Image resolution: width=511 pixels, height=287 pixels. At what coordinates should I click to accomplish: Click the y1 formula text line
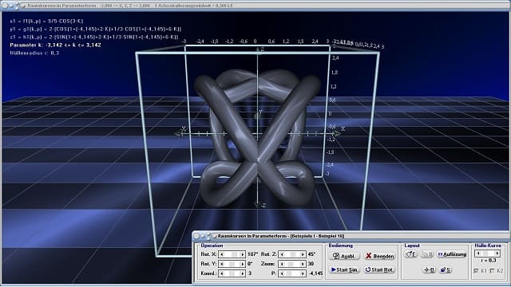[96, 29]
